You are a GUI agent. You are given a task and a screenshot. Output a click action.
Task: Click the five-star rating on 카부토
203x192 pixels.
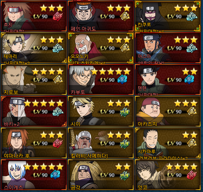110,72
